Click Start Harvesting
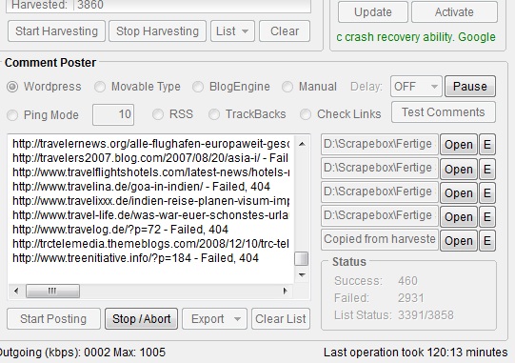This screenshot has height=363, width=515. 56,31
